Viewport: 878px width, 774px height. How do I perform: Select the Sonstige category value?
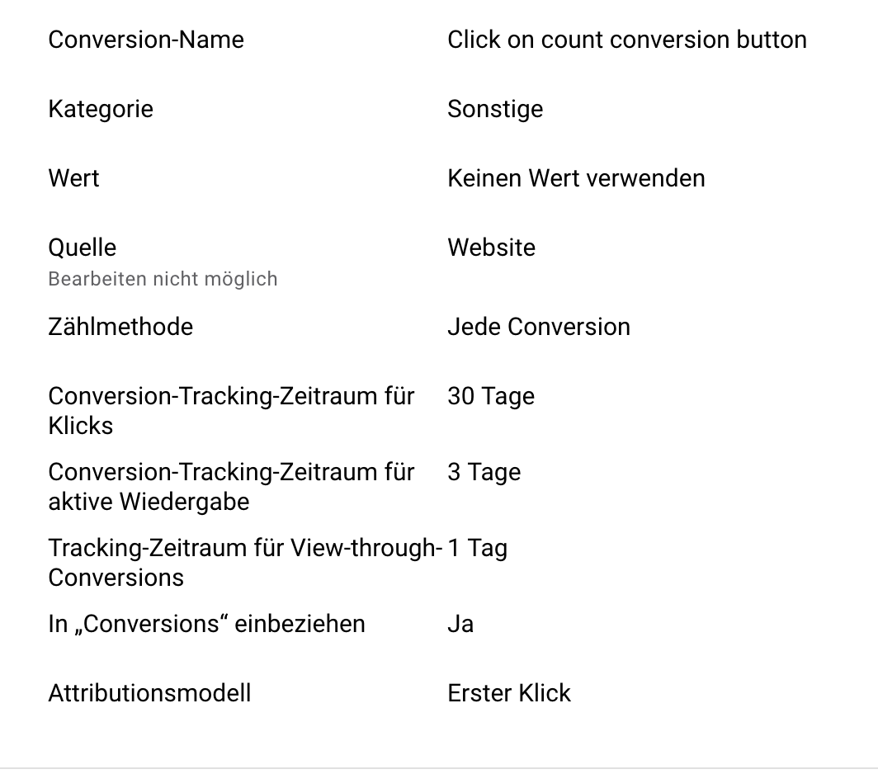tap(495, 109)
